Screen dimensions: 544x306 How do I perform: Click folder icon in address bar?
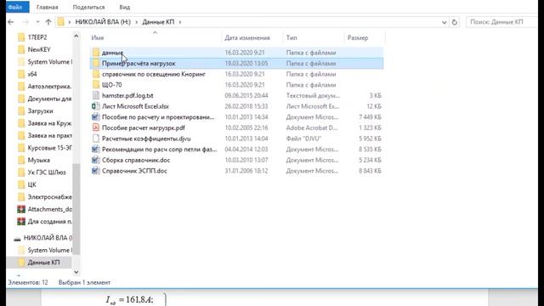click(x=61, y=22)
